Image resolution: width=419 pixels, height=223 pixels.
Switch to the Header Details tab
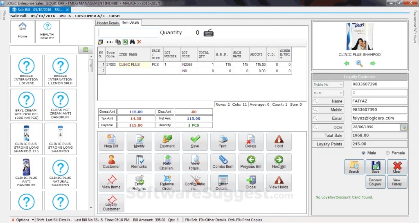click(108, 23)
